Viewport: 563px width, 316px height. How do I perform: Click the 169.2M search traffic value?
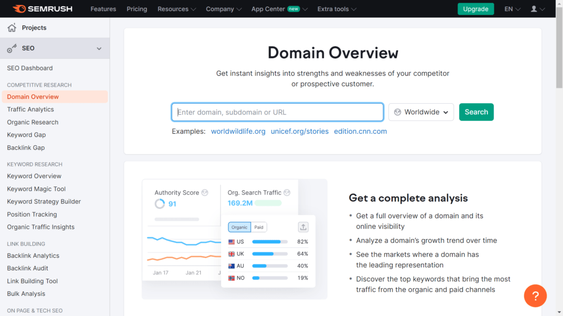tap(240, 203)
